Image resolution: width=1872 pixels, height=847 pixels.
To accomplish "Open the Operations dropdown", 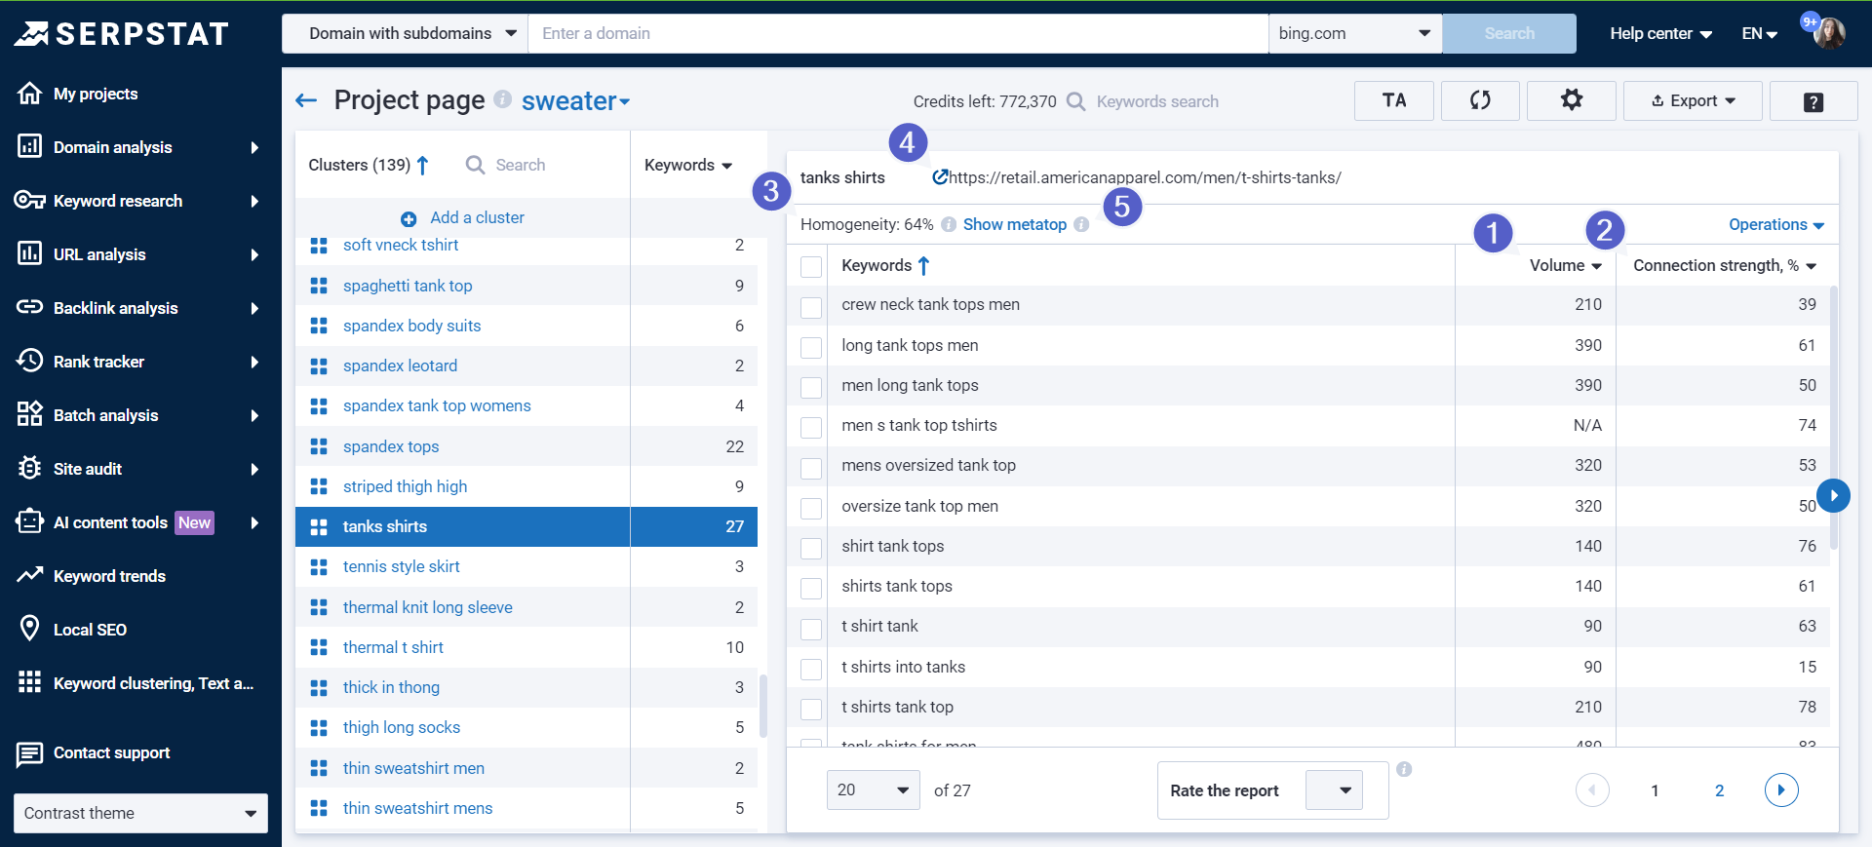I will [1775, 224].
